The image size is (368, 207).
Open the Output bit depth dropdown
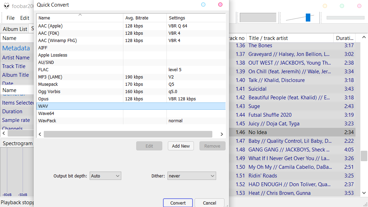coord(105,176)
